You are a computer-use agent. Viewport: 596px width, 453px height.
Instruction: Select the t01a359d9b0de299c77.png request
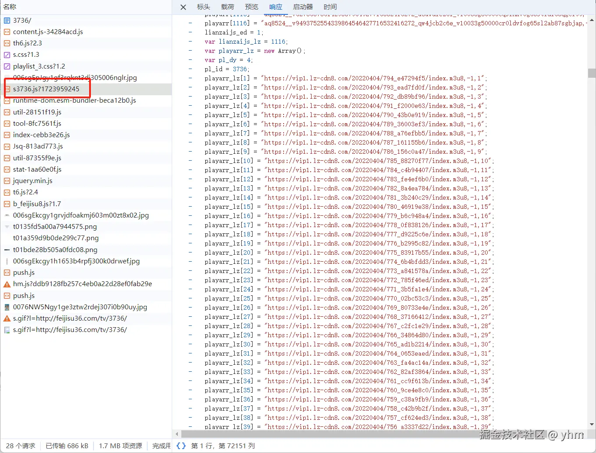point(86,238)
